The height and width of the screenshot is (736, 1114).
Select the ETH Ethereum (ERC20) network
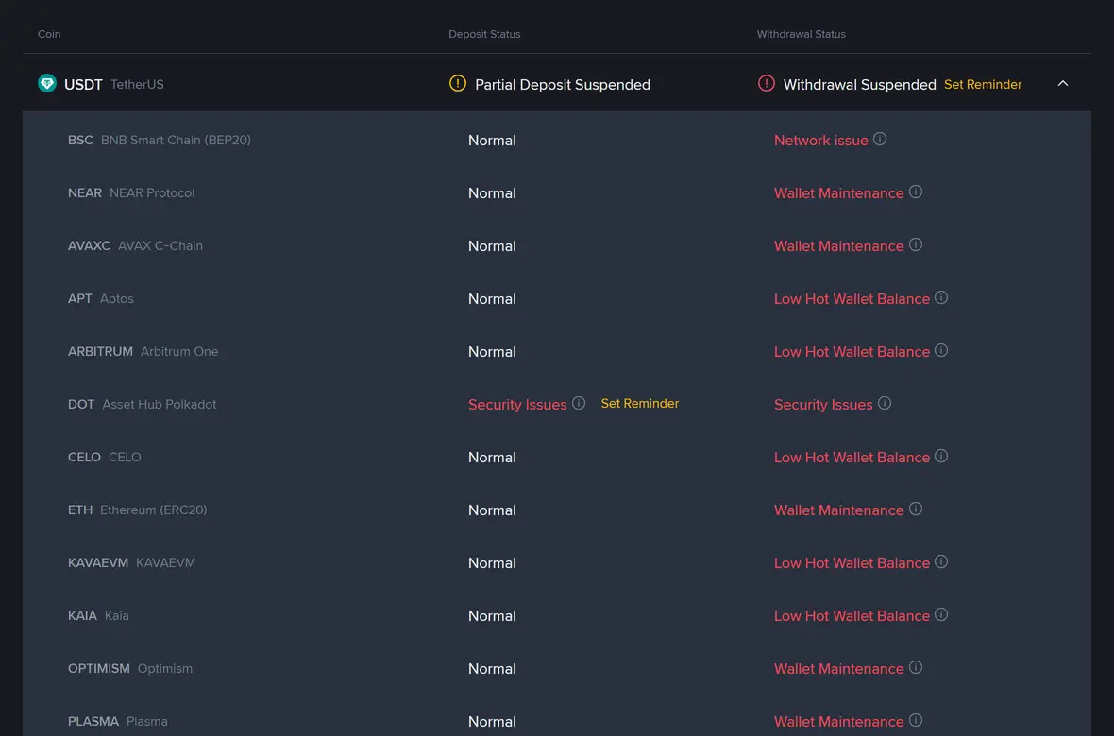[x=137, y=510]
